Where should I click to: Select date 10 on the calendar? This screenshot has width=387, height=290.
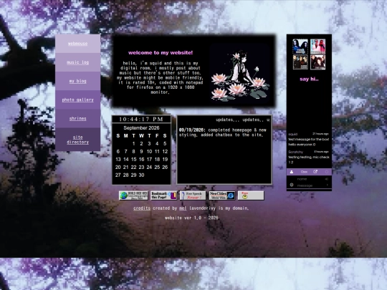point(149,151)
